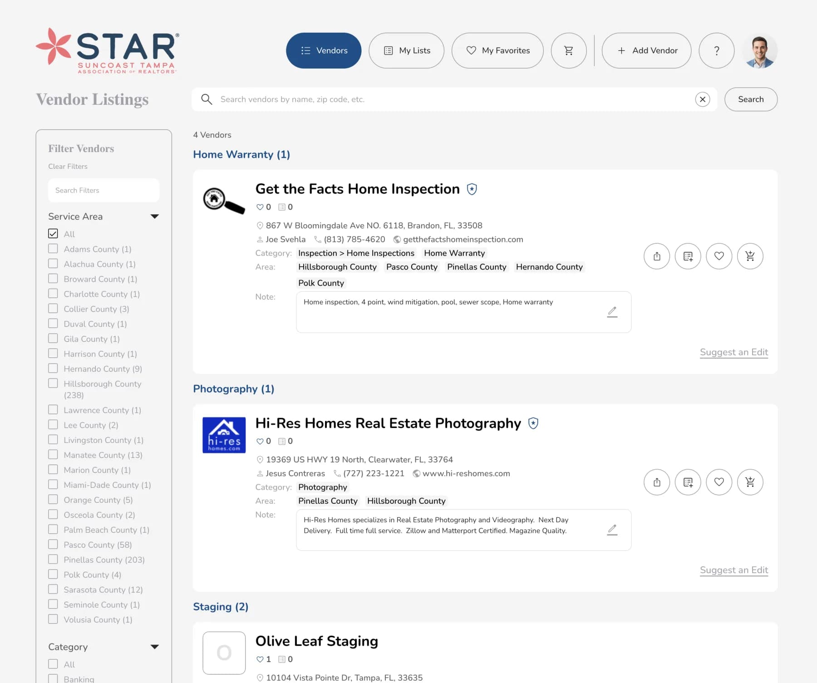Screen dimensions: 817x683
Task: Check the All category checkbox
Action: click(x=53, y=664)
